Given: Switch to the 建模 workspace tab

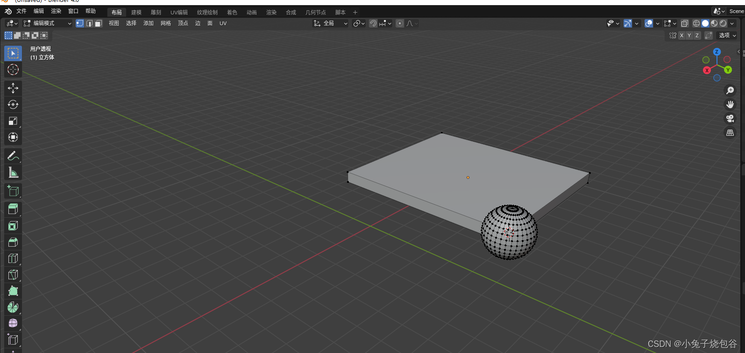Looking at the screenshot, I should coord(136,13).
